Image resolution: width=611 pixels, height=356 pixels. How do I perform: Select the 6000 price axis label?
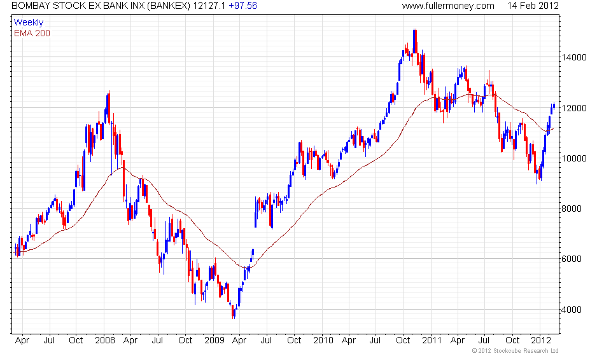[x=572, y=259]
